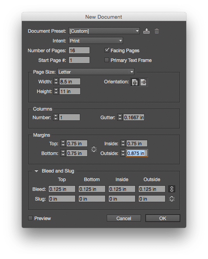Click the Top Bleed input field
The height and width of the screenshot is (259, 208).
(x=62, y=189)
